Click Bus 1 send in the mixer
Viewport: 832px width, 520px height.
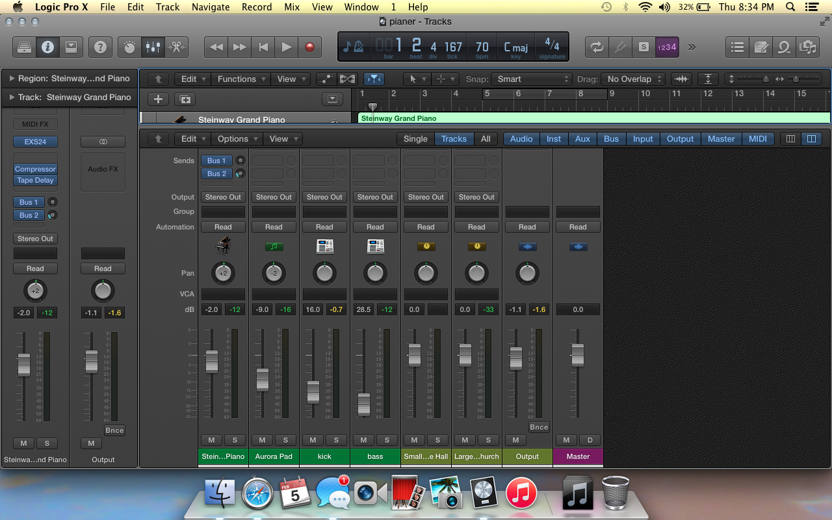217,161
